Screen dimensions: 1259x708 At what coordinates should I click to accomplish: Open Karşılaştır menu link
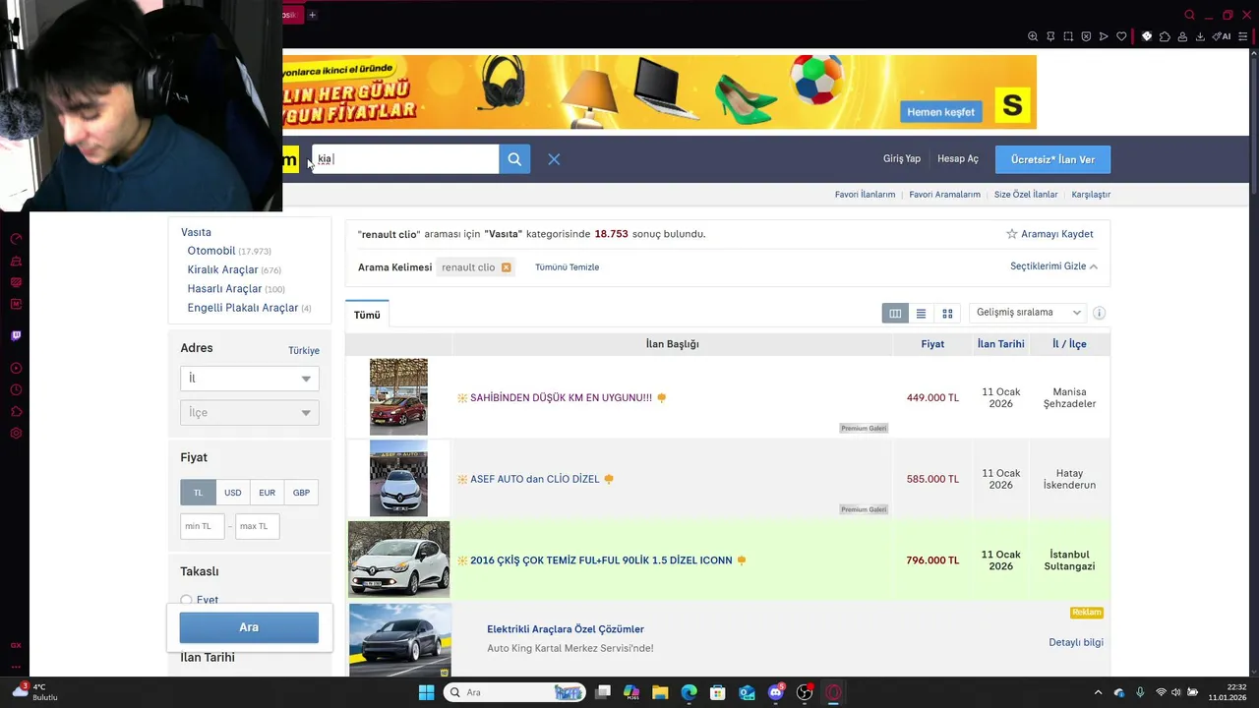pos(1091,195)
